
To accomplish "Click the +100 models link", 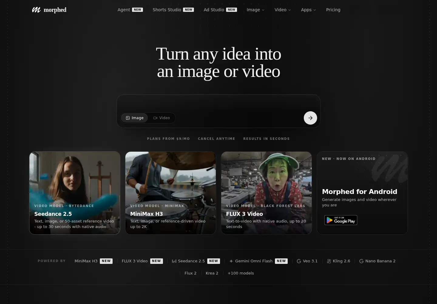I will pyautogui.click(x=241, y=273).
